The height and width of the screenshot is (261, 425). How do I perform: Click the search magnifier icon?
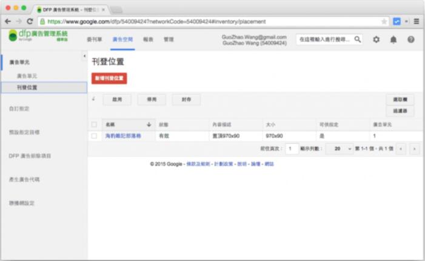(358, 39)
